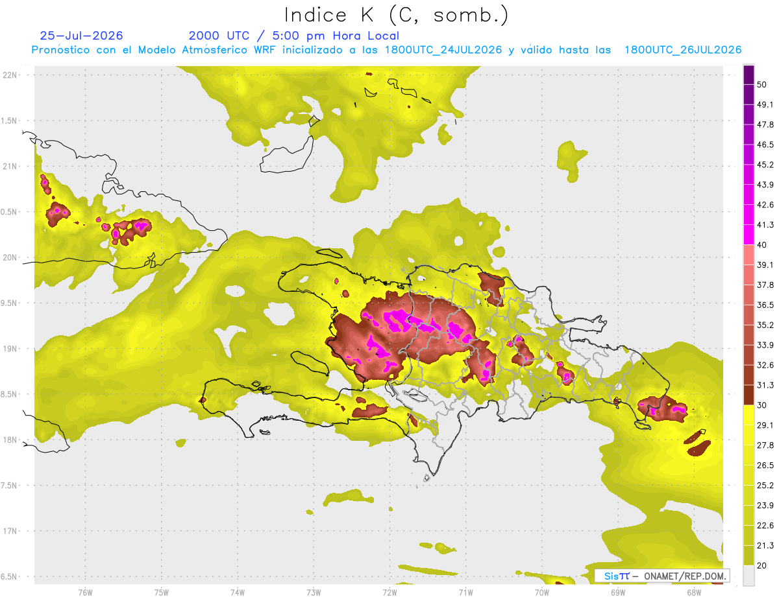Image resolution: width=779 pixels, height=601 pixels.
Task: Click the legend value "31.3"
Action: click(765, 385)
